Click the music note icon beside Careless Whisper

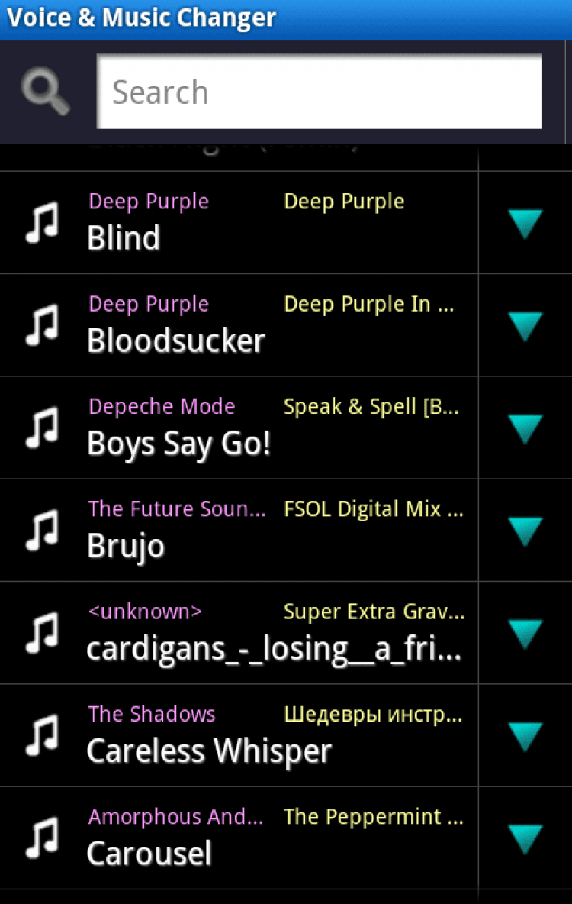click(43, 735)
